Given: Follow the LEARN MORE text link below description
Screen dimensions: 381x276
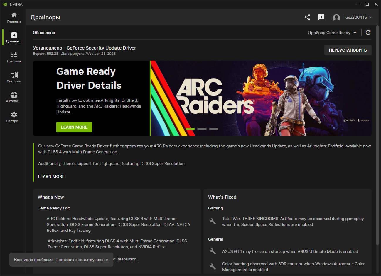Looking at the screenshot, I should pyautogui.click(x=51, y=176).
